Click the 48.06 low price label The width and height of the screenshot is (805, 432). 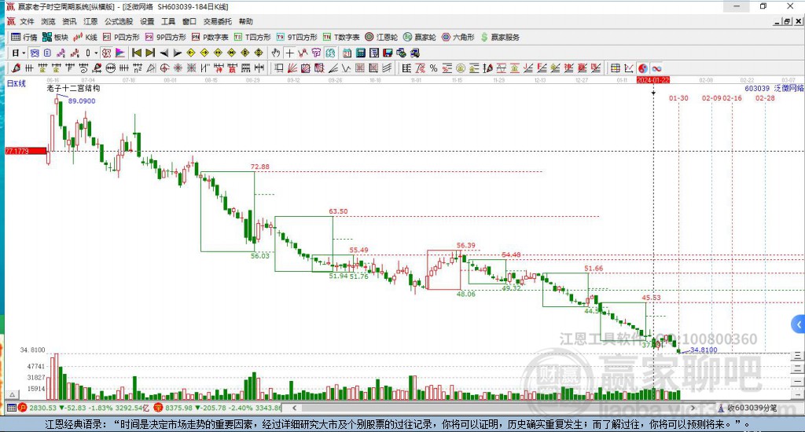[x=466, y=294]
